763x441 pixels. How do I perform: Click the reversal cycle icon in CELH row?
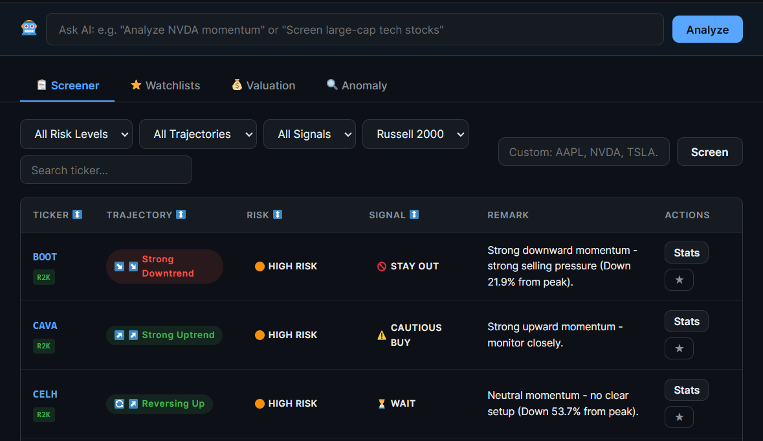tap(119, 403)
